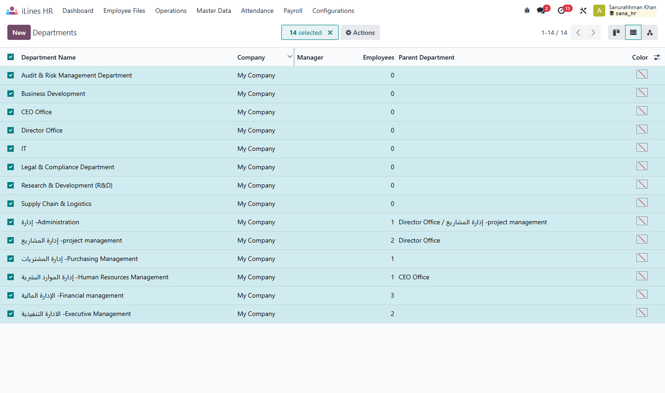Switch to list view
Image resolution: width=665 pixels, height=393 pixels.
633,33
